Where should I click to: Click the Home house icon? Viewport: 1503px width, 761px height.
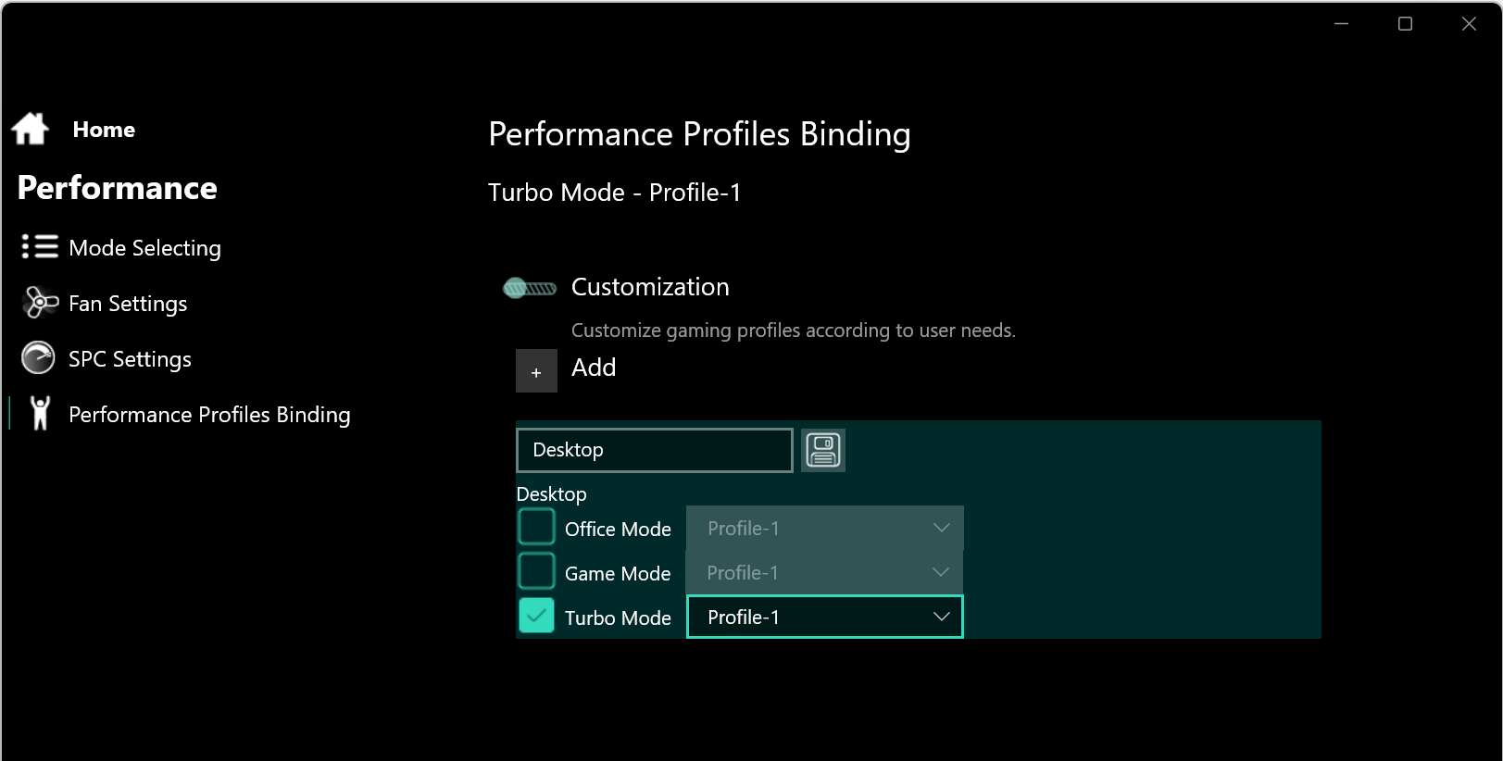[31, 129]
